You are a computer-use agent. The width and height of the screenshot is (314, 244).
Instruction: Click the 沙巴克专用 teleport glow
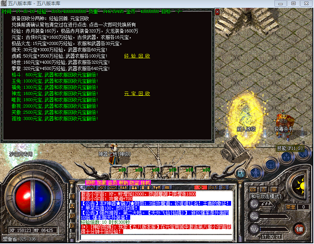(x=21, y=154)
